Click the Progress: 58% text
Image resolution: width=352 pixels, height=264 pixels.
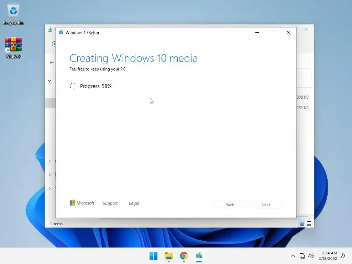pyautogui.click(x=96, y=86)
